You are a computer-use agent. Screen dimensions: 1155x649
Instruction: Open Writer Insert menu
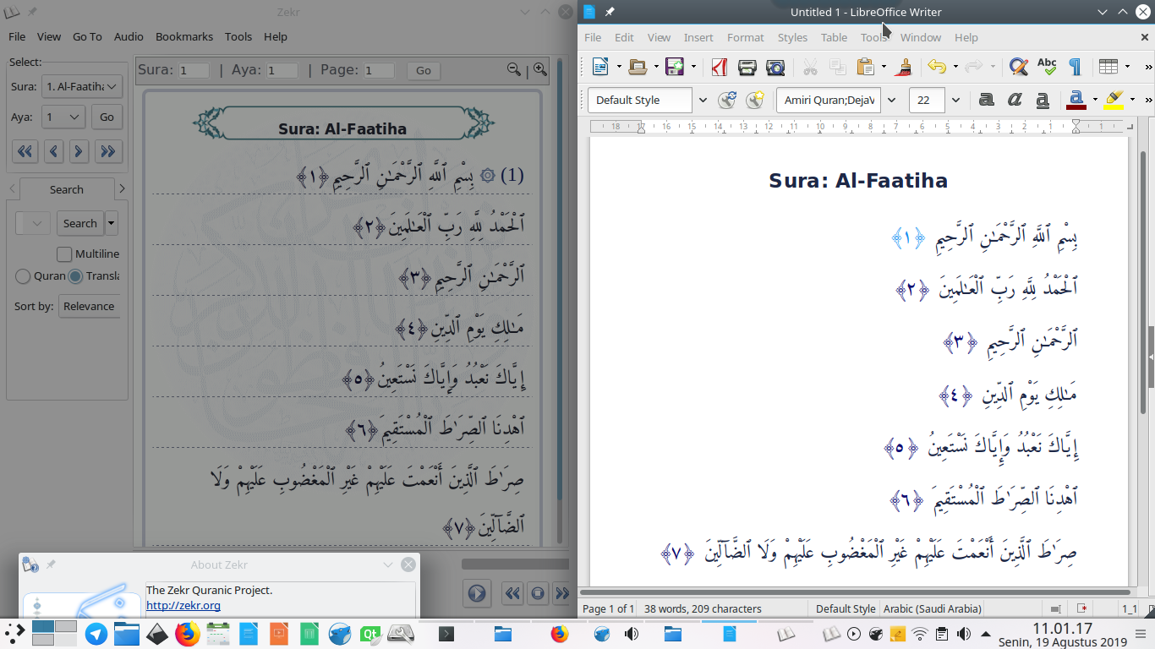click(698, 37)
